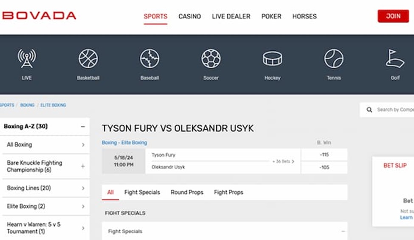Switch to the Round Props tab
The width and height of the screenshot is (414, 240).
(x=187, y=192)
